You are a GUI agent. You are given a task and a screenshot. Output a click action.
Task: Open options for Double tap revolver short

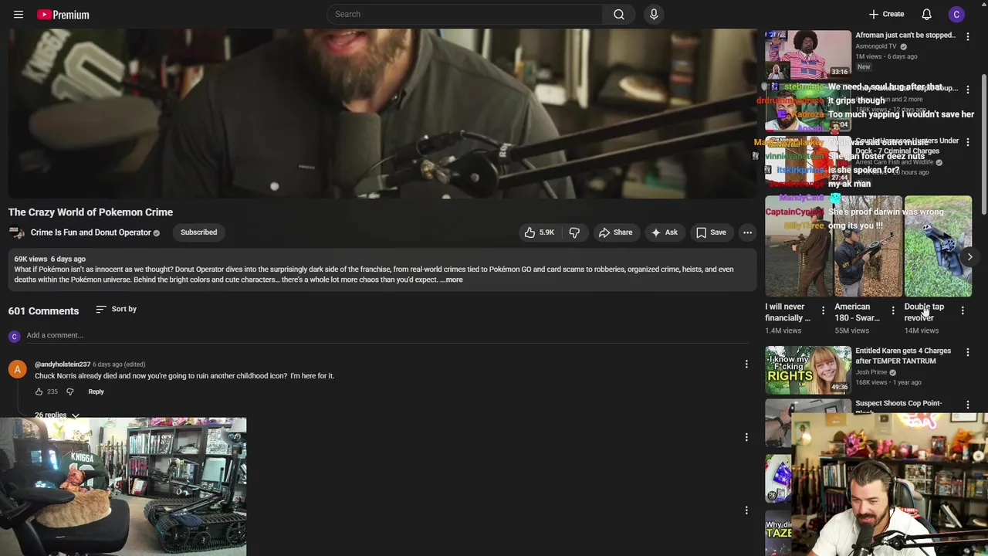point(963,310)
